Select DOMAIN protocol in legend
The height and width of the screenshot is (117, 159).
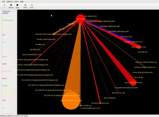tap(5, 13)
